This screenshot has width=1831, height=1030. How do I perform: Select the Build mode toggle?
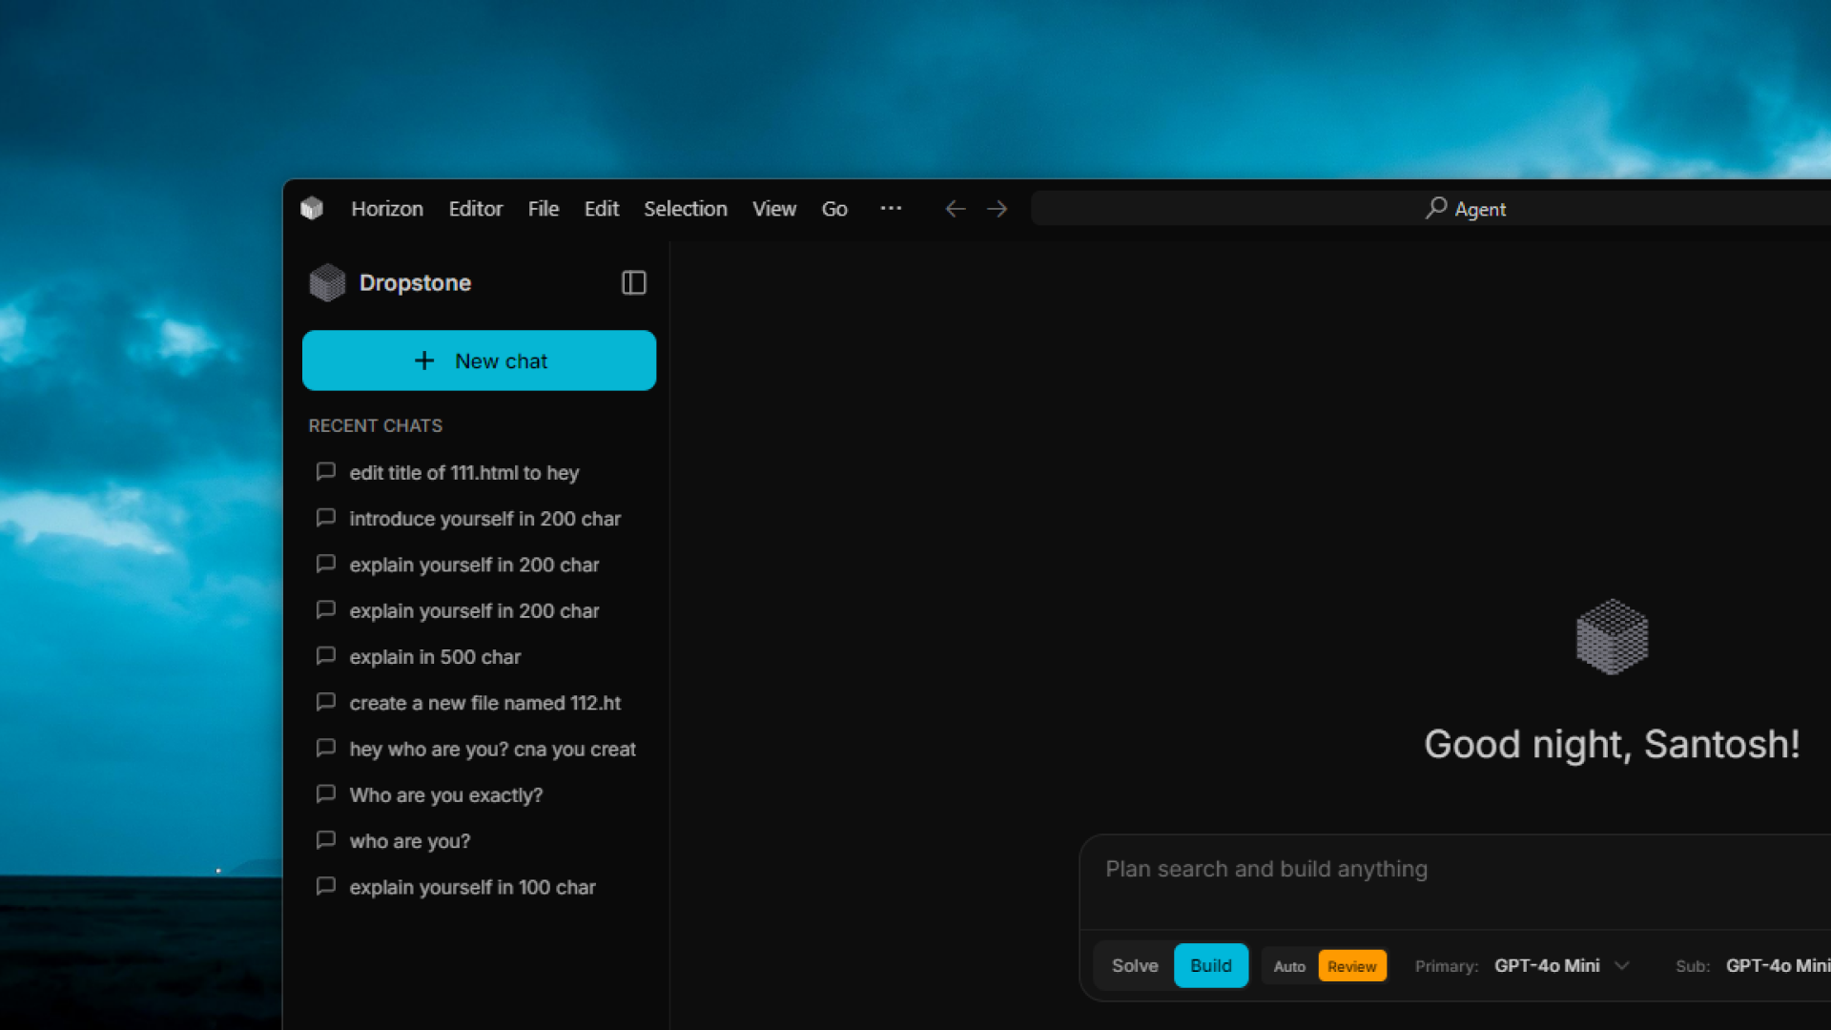pyautogui.click(x=1210, y=966)
